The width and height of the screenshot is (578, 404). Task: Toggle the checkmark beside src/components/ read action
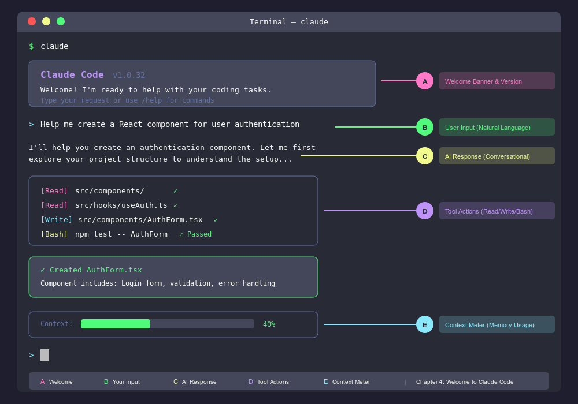click(177, 190)
